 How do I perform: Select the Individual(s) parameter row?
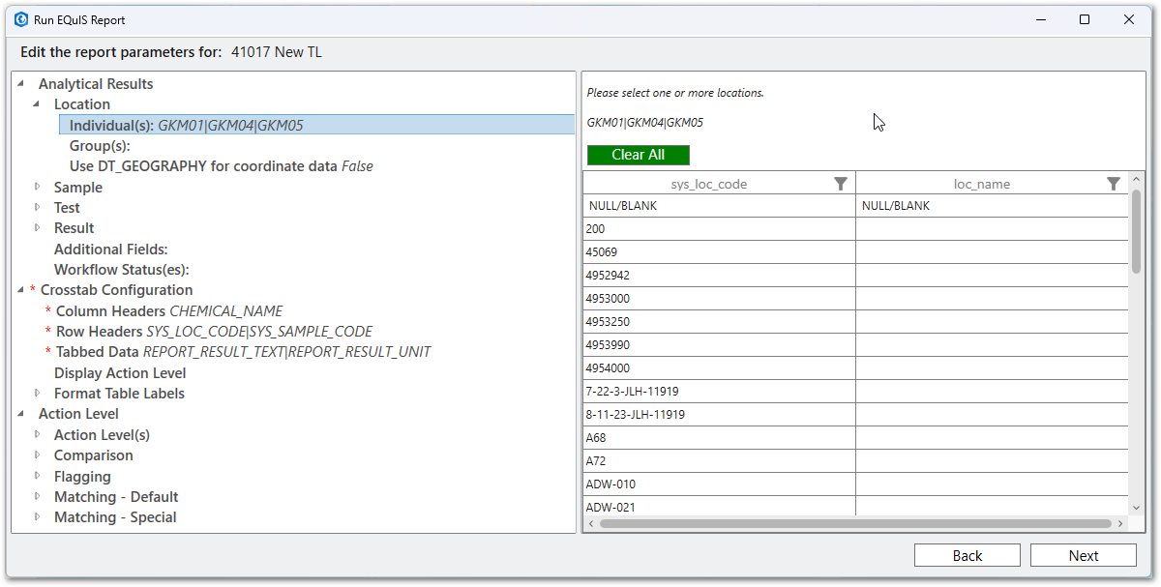click(316, 125)
